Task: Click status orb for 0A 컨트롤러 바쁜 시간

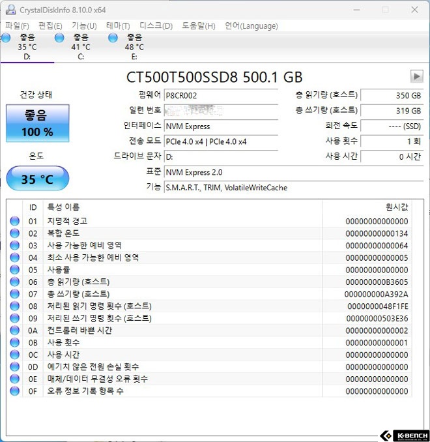Action: click(14, 330)
